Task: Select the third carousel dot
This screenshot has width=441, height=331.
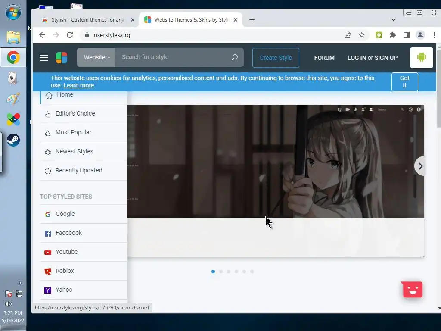Action: pyautogui.click(x=229, y=272)
